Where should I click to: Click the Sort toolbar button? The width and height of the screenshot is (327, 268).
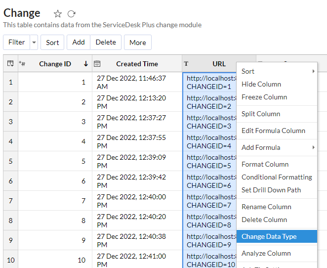click(x=52, y=43)
